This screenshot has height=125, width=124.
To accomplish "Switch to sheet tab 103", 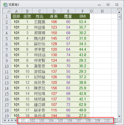I will coord(42,120).
